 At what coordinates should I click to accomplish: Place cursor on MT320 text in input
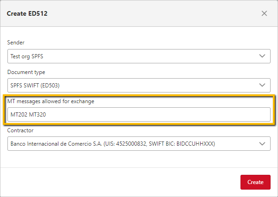point(38,115)
